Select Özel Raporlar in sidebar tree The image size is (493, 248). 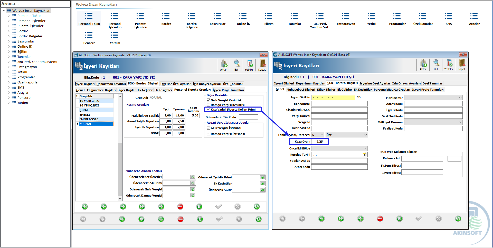pyautogui.click(x=28, y=82)
